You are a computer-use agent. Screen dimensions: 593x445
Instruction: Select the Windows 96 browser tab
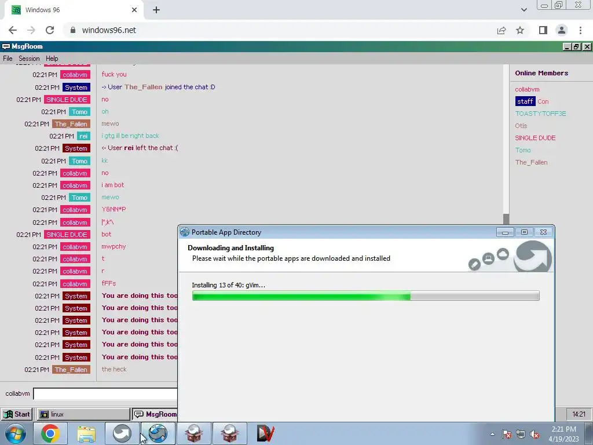coord(74,10)
